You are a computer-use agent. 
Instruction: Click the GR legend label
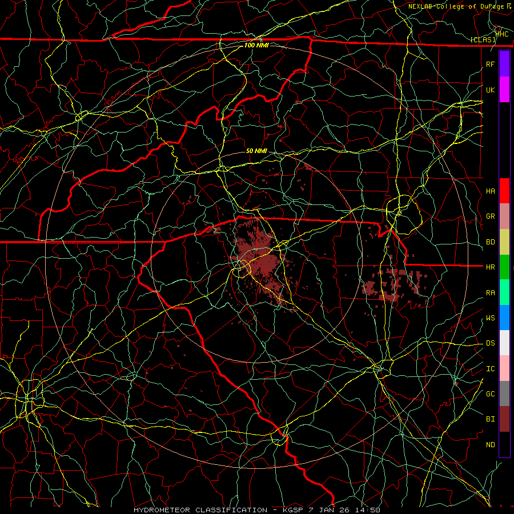click(491, 216)
